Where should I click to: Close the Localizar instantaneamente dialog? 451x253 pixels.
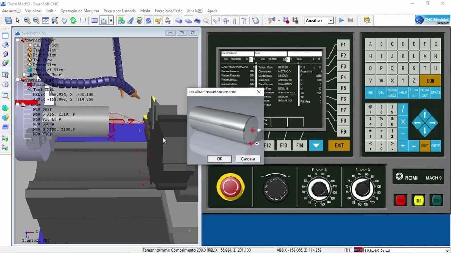(259, 92)
